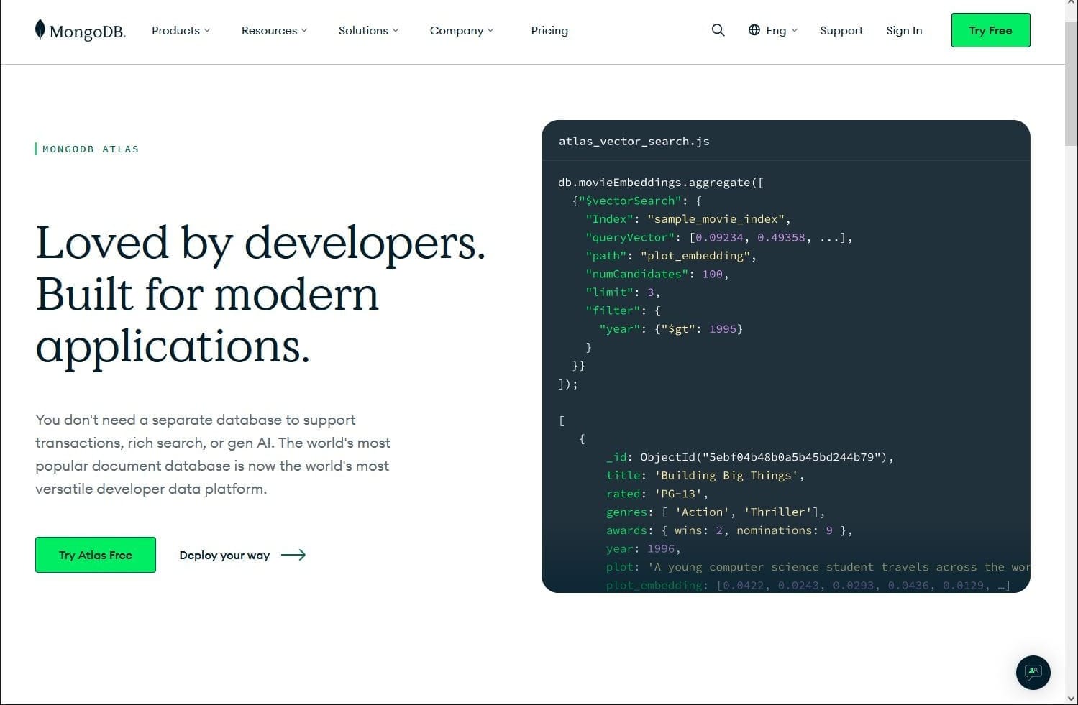Screen dimensions: 1078x705
Task: Select the atlas_vector_search.js code panel title
Action: tap(634, 141)
